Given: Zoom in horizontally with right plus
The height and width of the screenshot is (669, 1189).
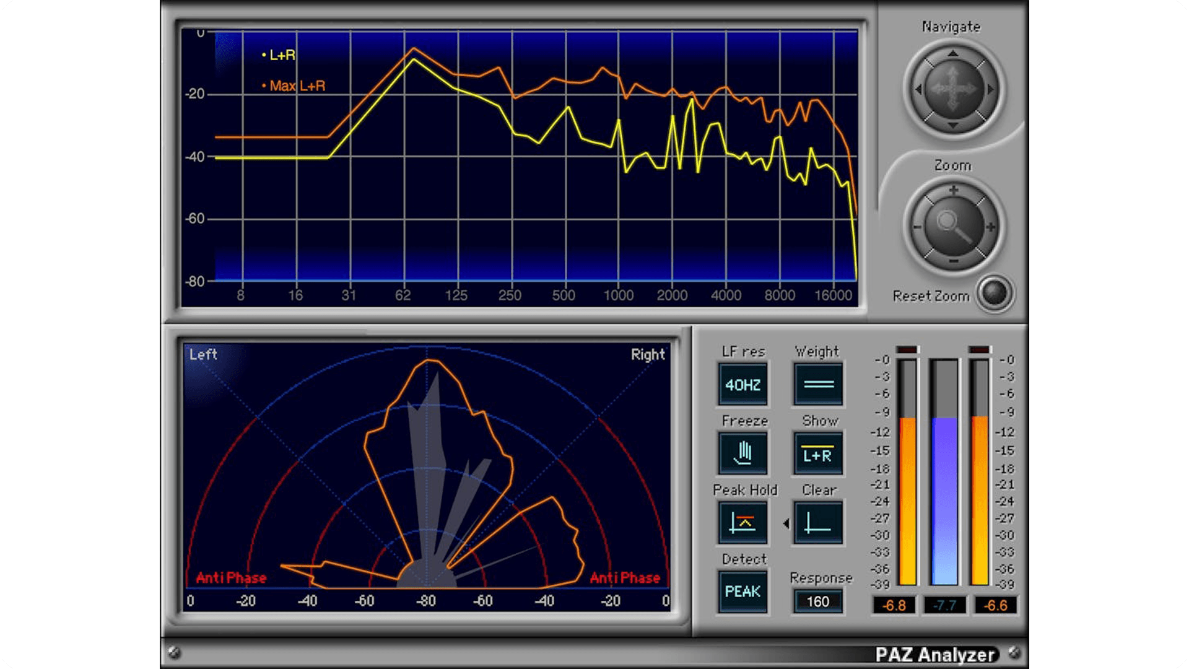Looking at the screenshot, I should (x=991, y=227).
